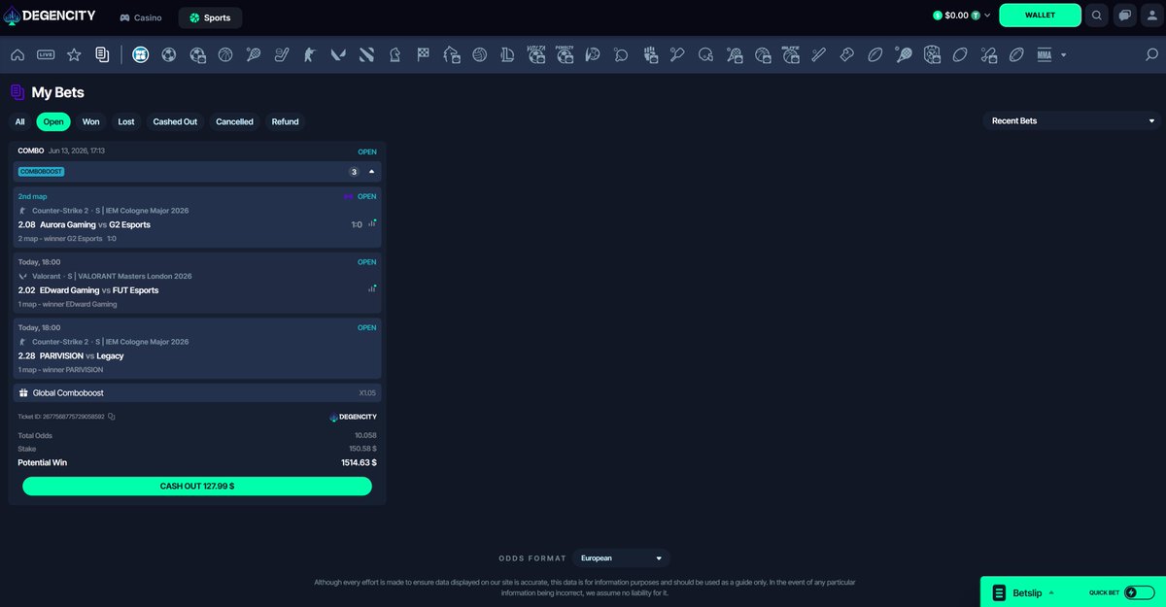
Task: Change odds format European dropdown
Action: click(x=621, y=558)
